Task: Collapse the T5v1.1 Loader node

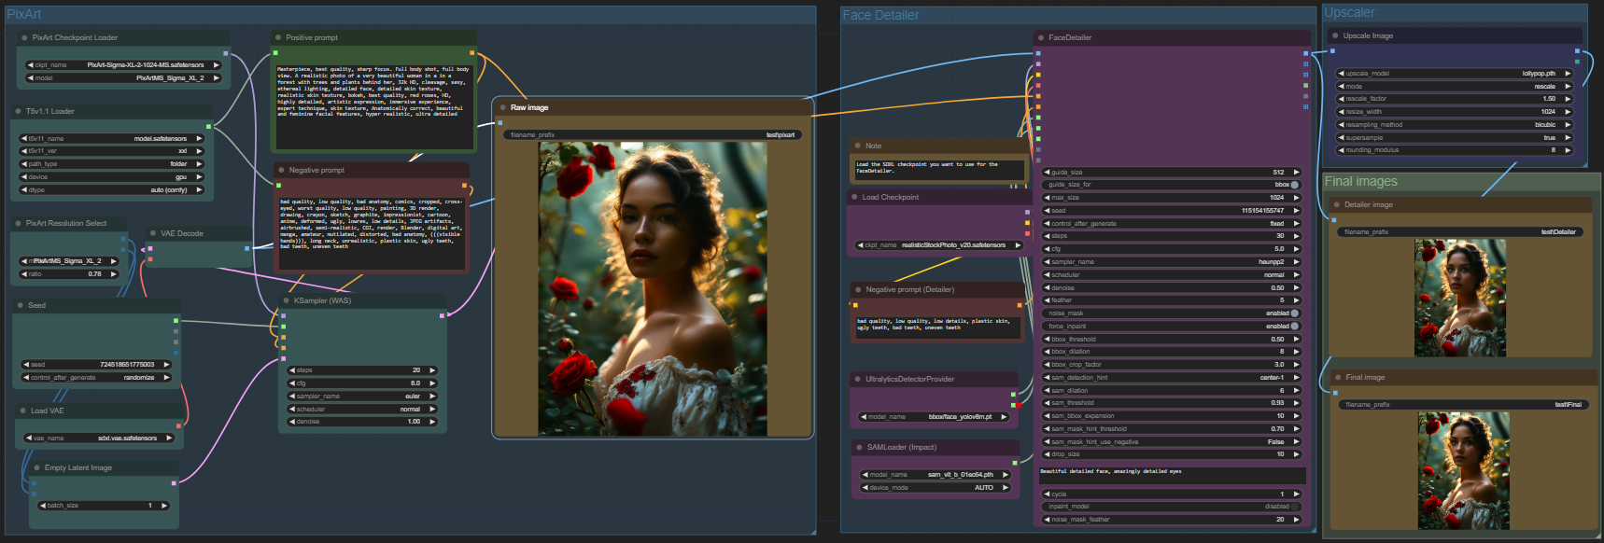Action: [x=18, y=111]
